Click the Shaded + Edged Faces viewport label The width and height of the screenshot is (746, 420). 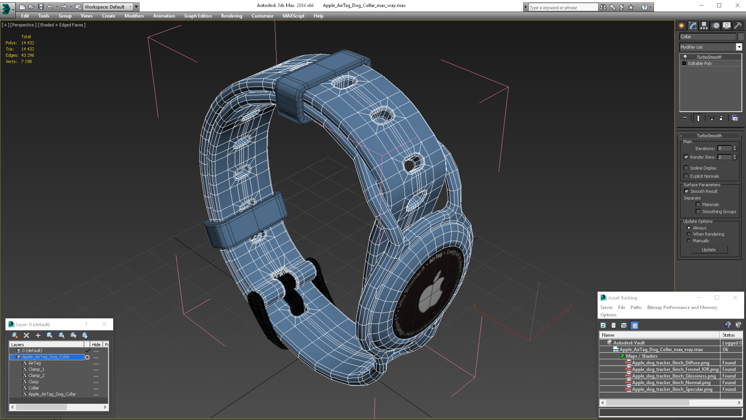[x=62, y=25]
